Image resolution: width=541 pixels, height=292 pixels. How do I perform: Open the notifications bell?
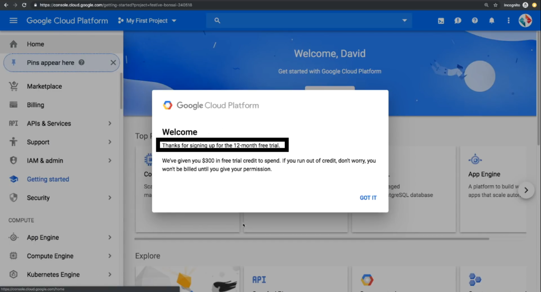(492, 21)
